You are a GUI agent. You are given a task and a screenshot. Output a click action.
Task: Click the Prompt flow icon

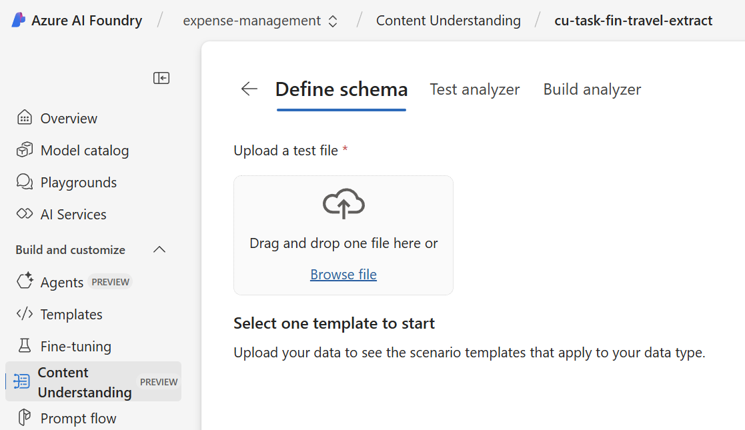(24, 417)
